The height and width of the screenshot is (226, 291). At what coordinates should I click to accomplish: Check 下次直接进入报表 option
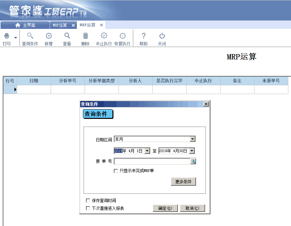(88, 208)
